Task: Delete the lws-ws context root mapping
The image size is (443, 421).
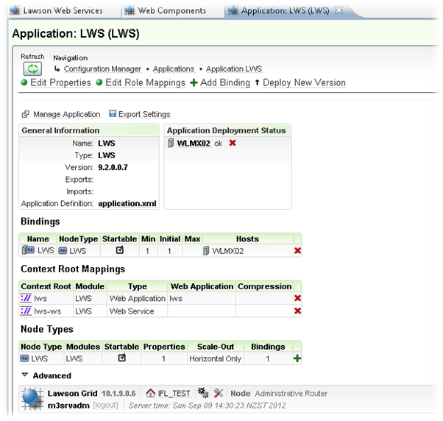Action: [x=297, y=311]
